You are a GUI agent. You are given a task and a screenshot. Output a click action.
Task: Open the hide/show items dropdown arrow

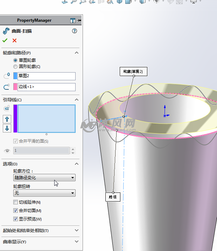(x=163, y=1)
